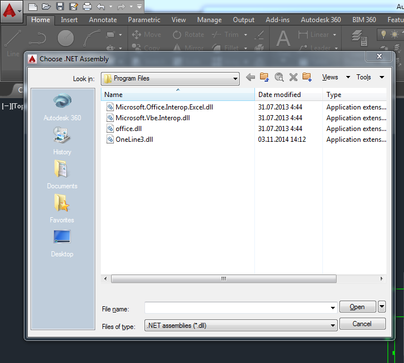Open the Views menu in the dialog
The width and height of the screenshot is (404, 363).
pos(336,77)
